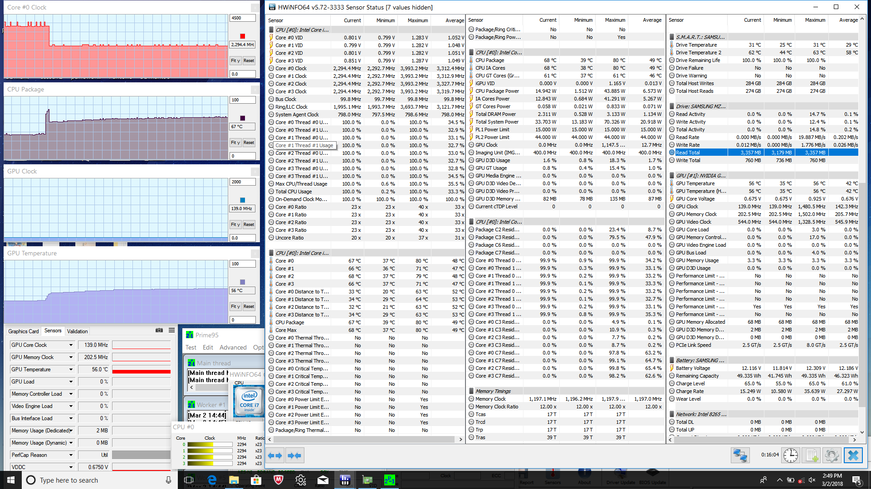The width and height of the screenshot is (871, 489).
Task: Open McAfee shield taskbar icon
Action: click(x=279, y=480)
